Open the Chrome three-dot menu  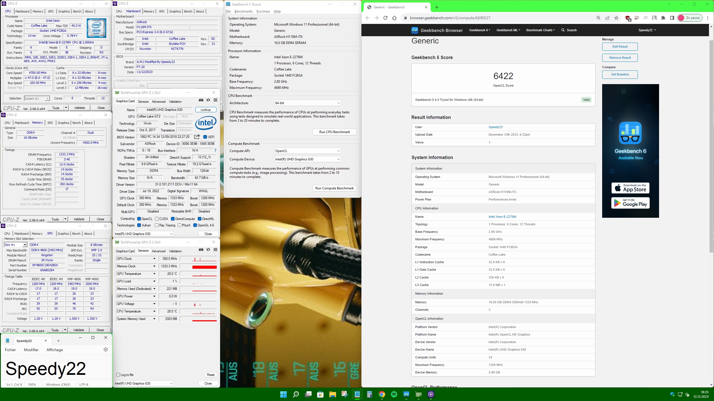[x=708, y=18]
